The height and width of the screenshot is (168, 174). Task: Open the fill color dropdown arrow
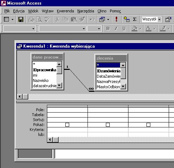pos(140,29)
